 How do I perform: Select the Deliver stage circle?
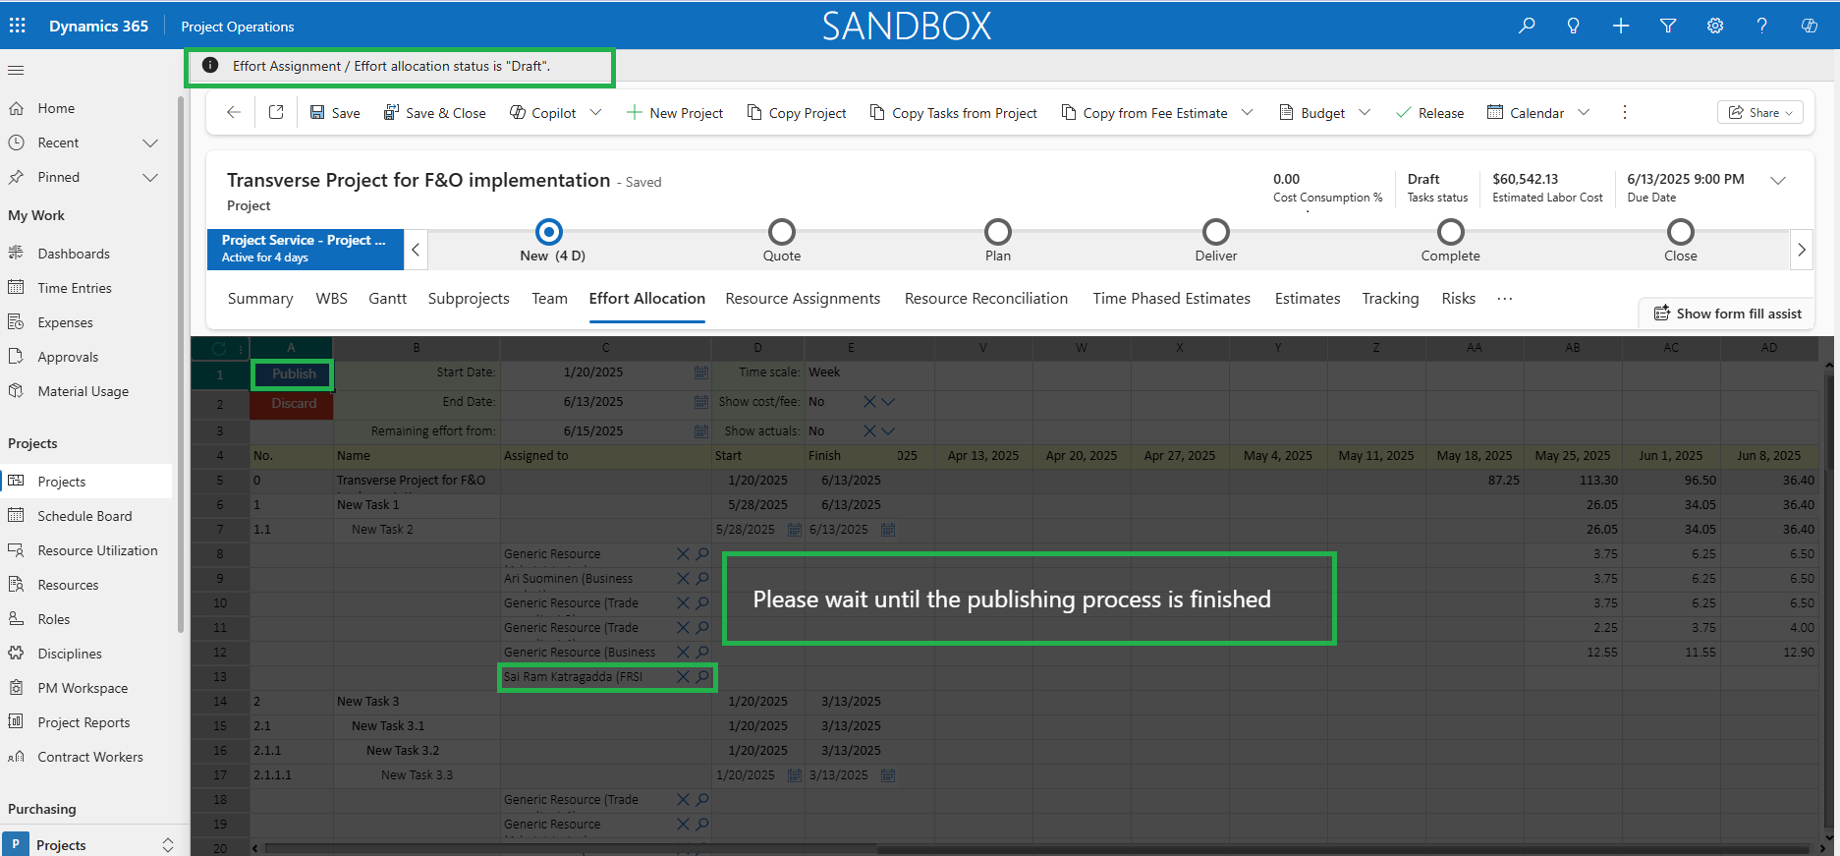(x=1216, y=232)
